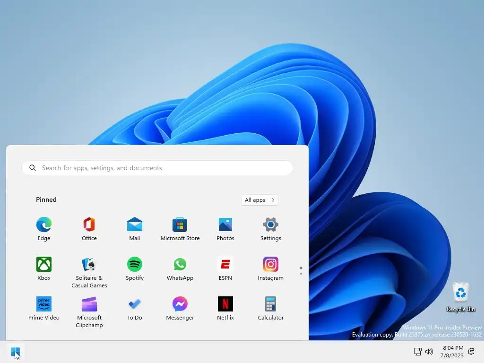This screenshot has width=484, height=363.
Task: Select the Recycle Bin desktop icon
Action: tap(460, 297)
